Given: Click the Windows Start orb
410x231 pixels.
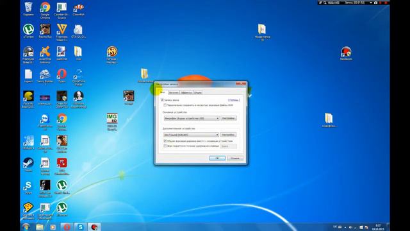Looking at the screenshot, I should 26,227.
